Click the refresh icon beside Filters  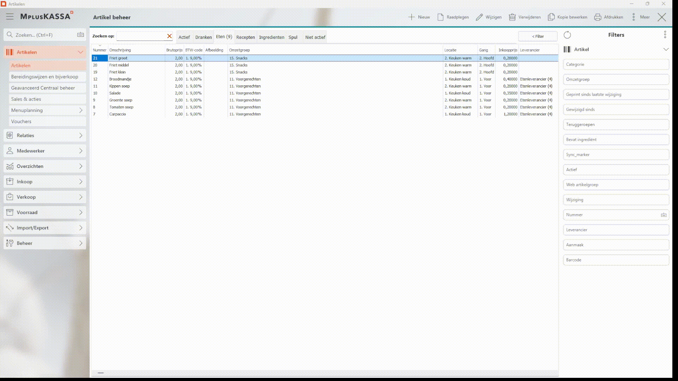567,35
